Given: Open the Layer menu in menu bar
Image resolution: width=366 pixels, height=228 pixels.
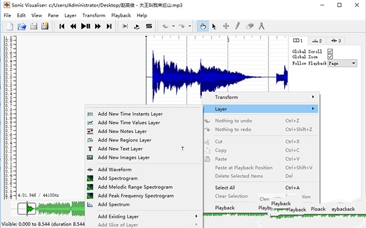Looking at the screenshot, I should 70,15.
